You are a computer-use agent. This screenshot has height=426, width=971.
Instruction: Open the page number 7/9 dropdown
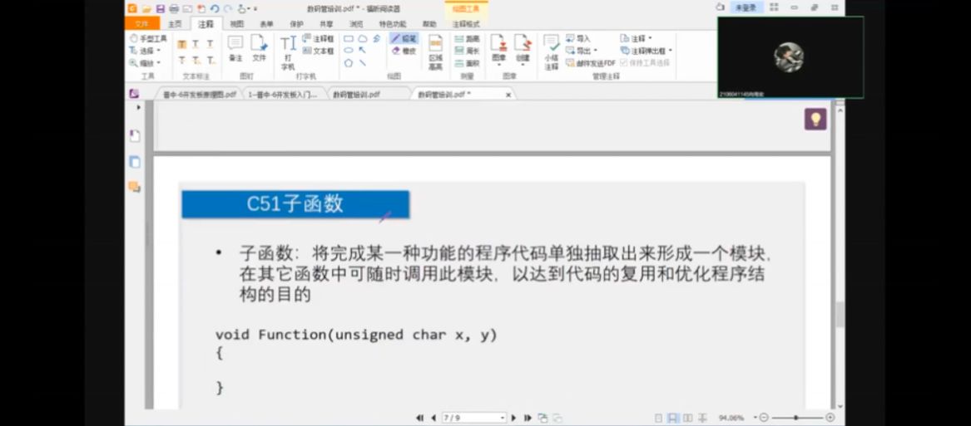point(502,418)
